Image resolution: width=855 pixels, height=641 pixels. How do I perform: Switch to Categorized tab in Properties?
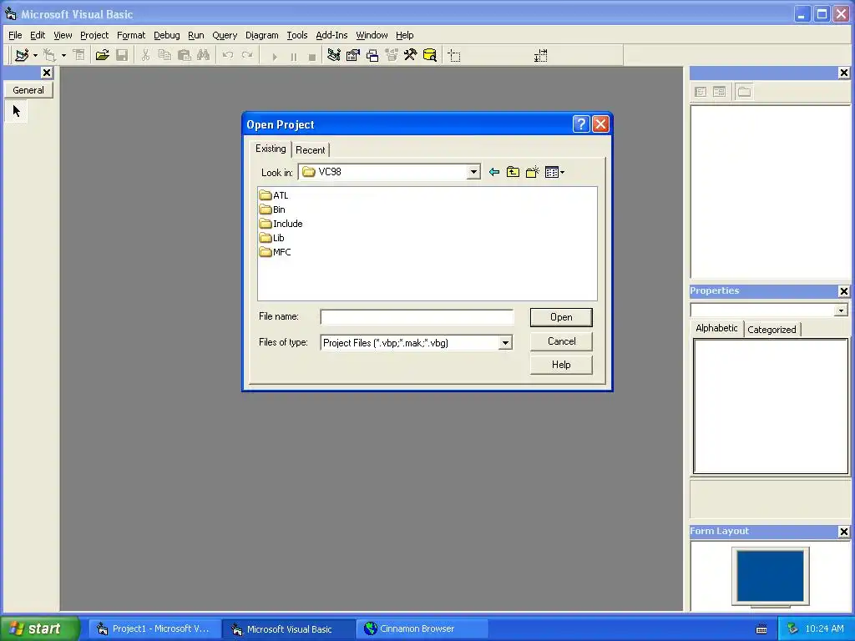coord(772,329)
